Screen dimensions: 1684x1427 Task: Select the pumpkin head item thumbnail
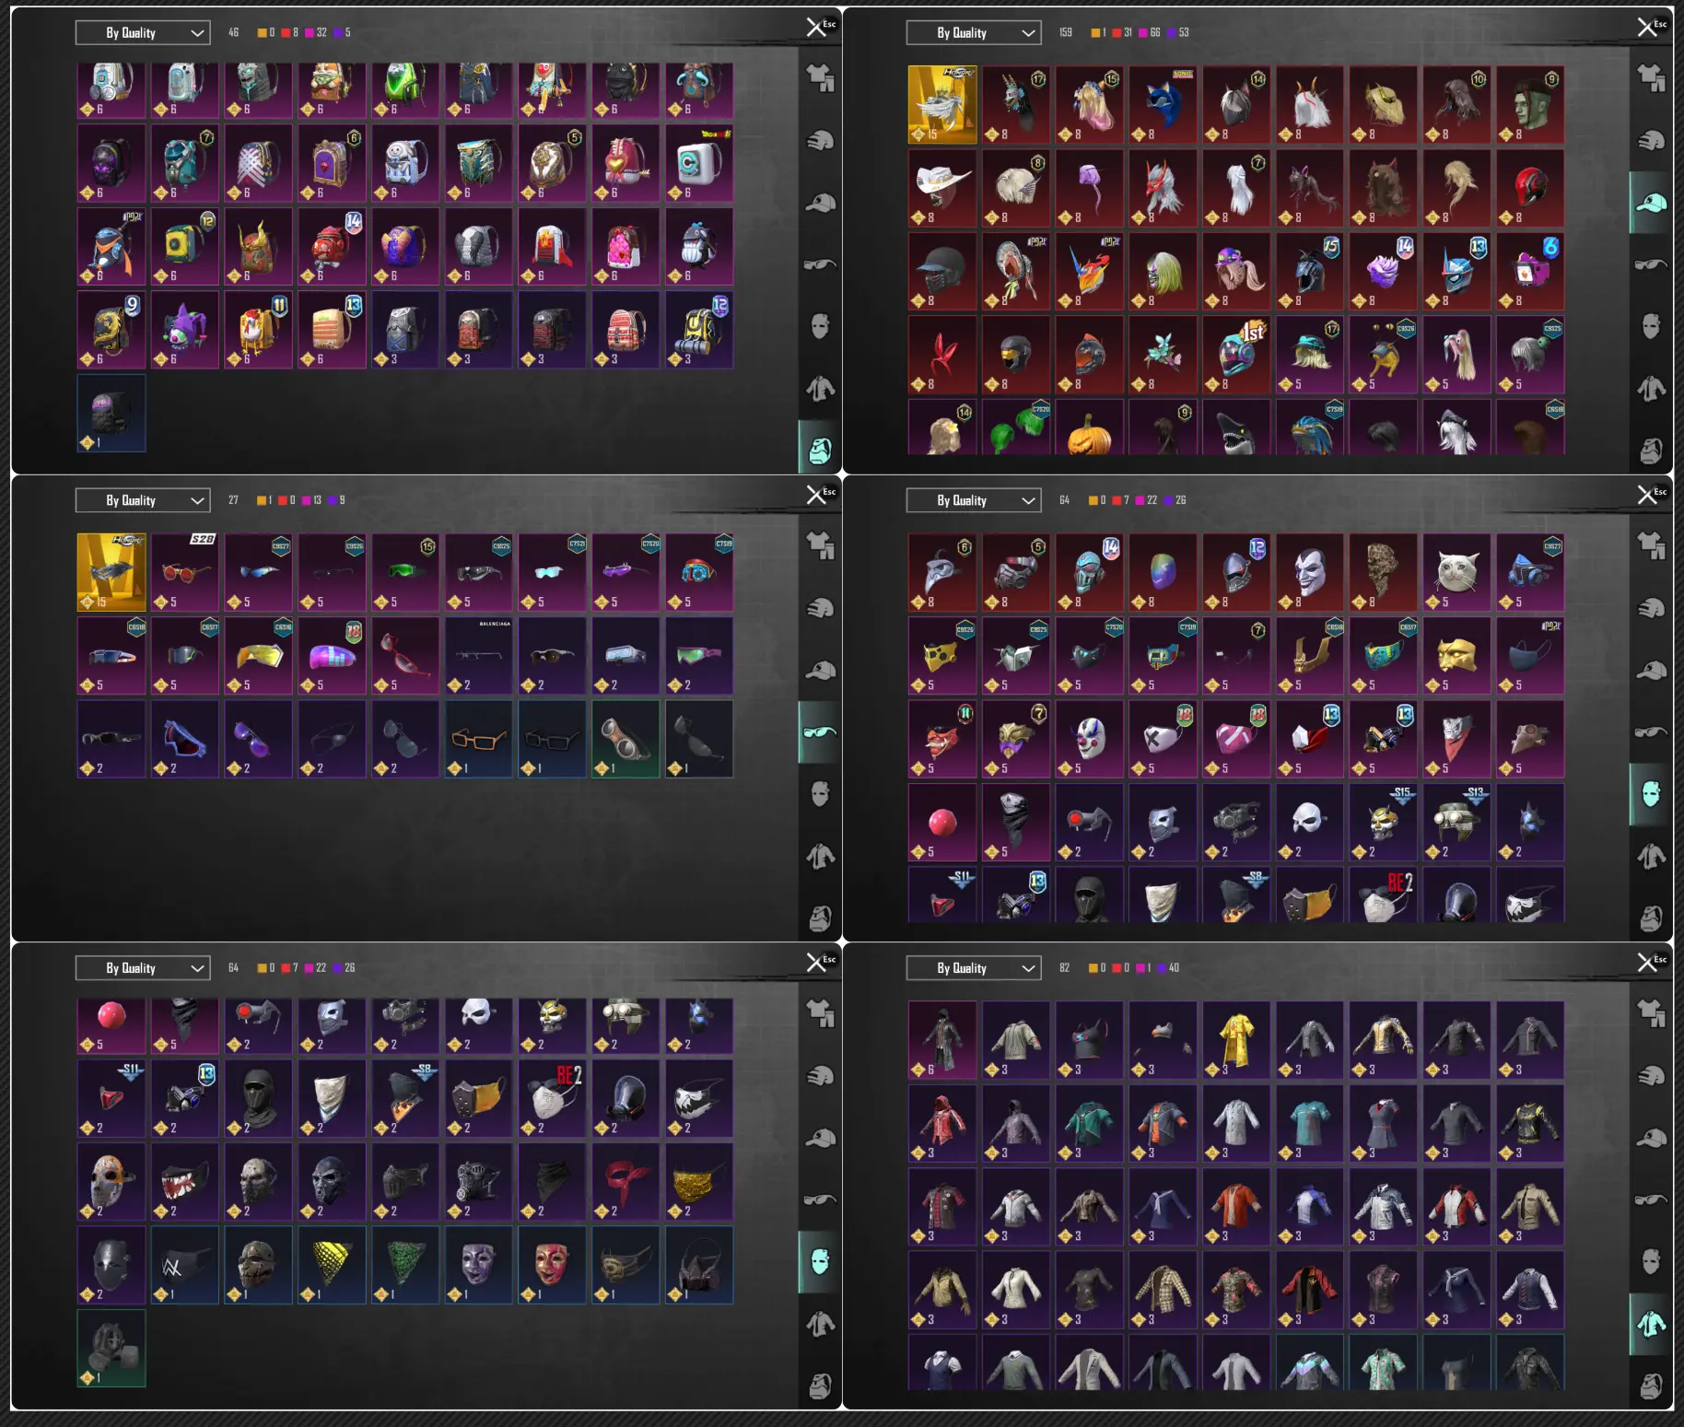[x=1090, y=427]
